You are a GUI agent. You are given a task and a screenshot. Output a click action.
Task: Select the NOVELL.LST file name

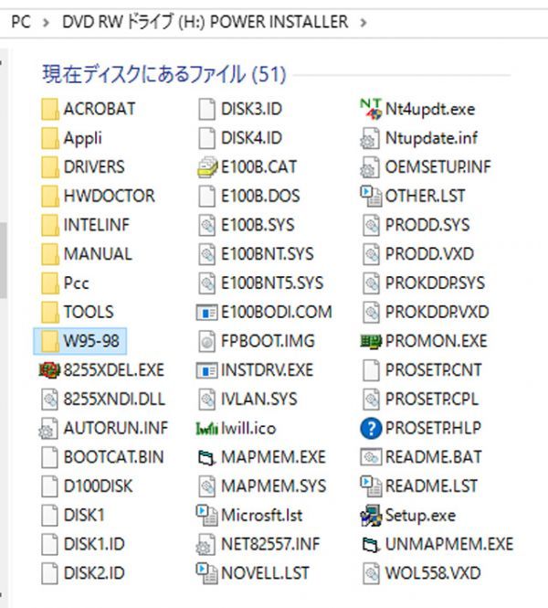point(265,573)
